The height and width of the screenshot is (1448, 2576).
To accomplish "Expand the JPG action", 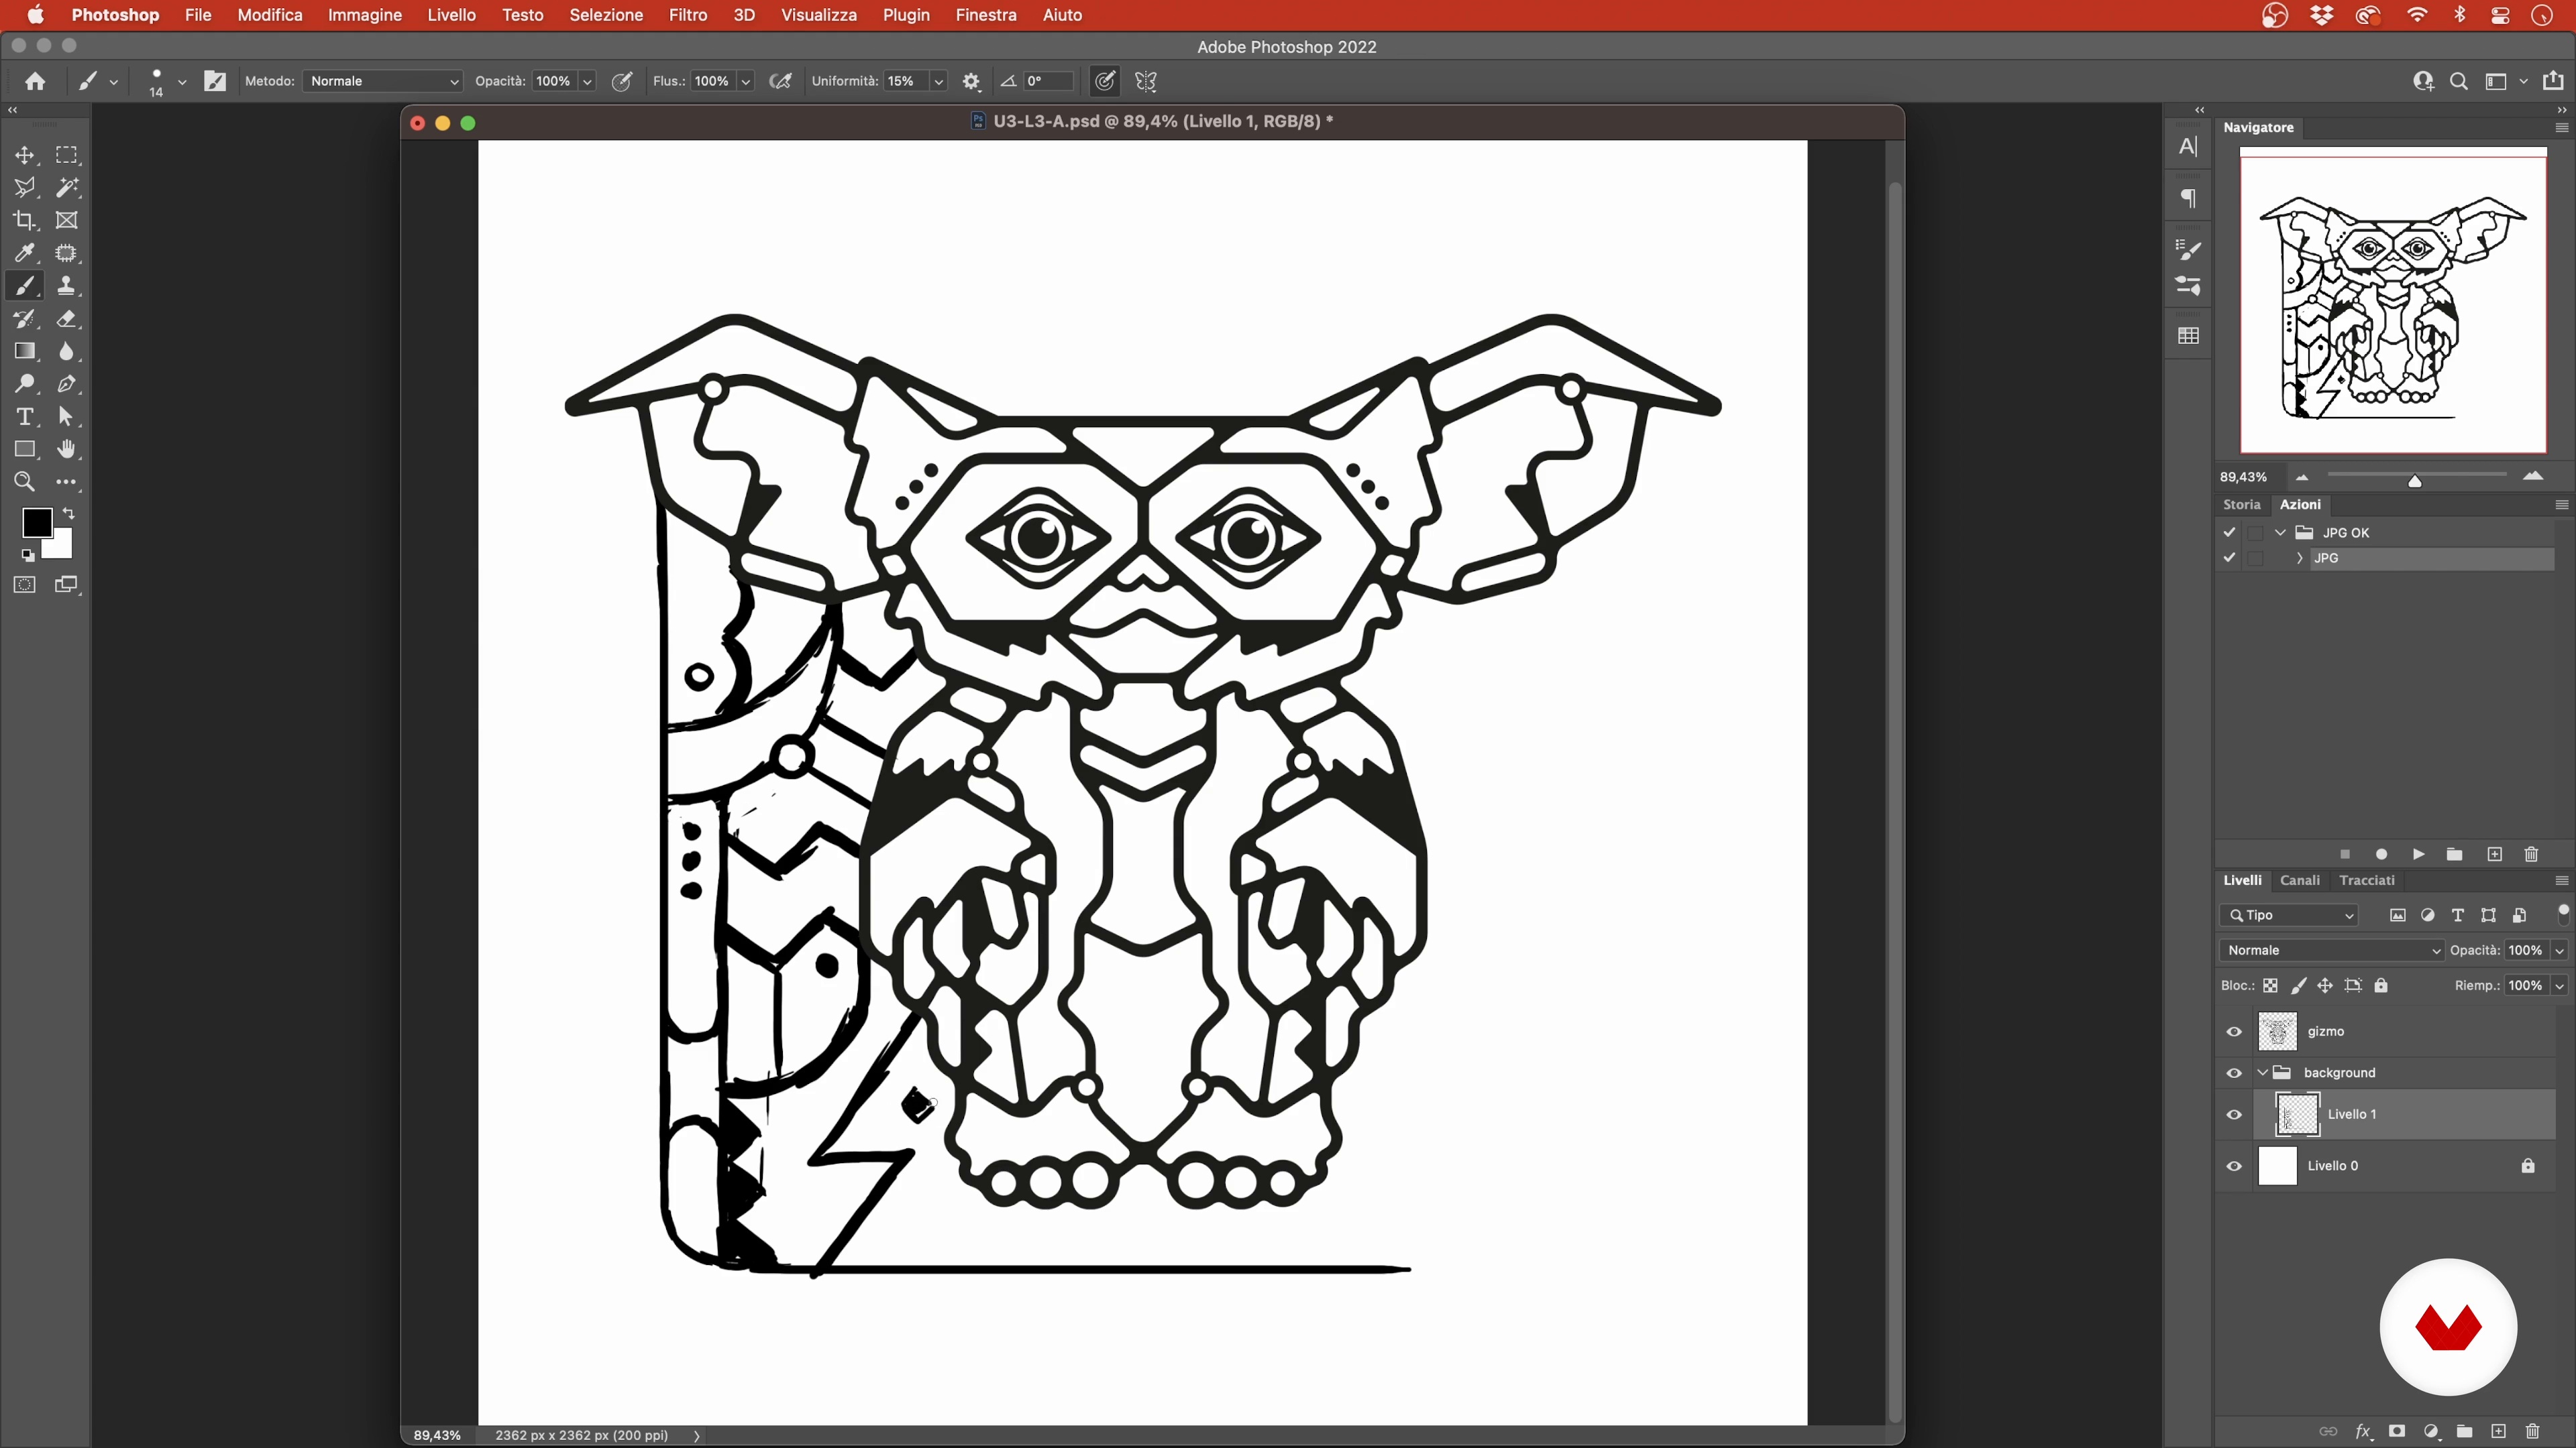I will click(2299, 558).
